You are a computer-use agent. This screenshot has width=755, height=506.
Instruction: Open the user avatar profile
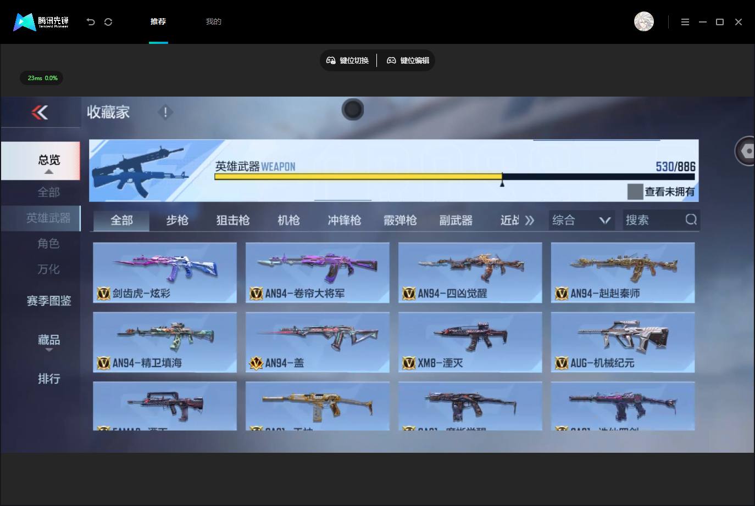point(644,21)
